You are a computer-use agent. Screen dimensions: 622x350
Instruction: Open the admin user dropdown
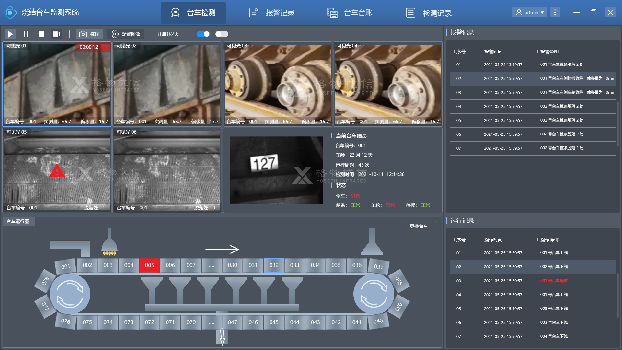point(529,13)
